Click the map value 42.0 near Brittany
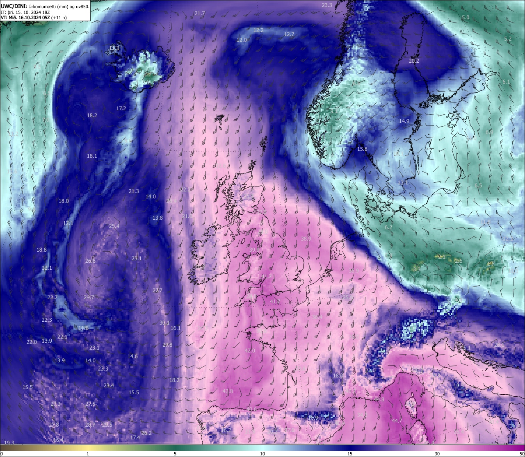 250,351
